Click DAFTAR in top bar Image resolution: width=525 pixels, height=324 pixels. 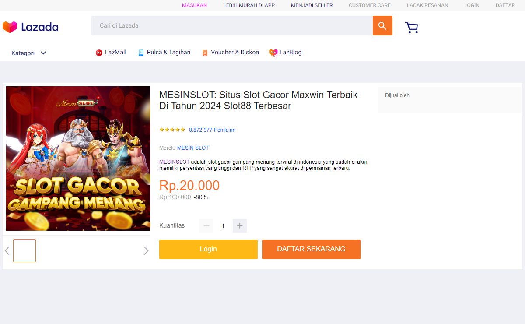click(505, 5)
